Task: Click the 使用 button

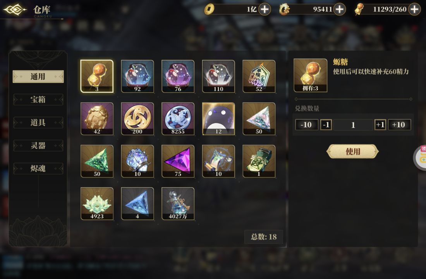Action: click(353, 152)
